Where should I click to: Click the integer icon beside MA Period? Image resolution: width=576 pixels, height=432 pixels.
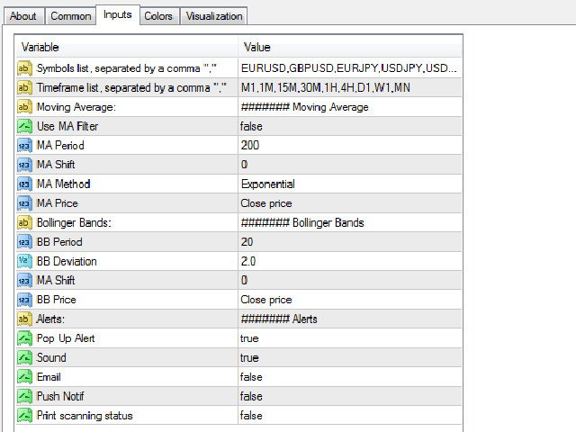pos(24,146)
